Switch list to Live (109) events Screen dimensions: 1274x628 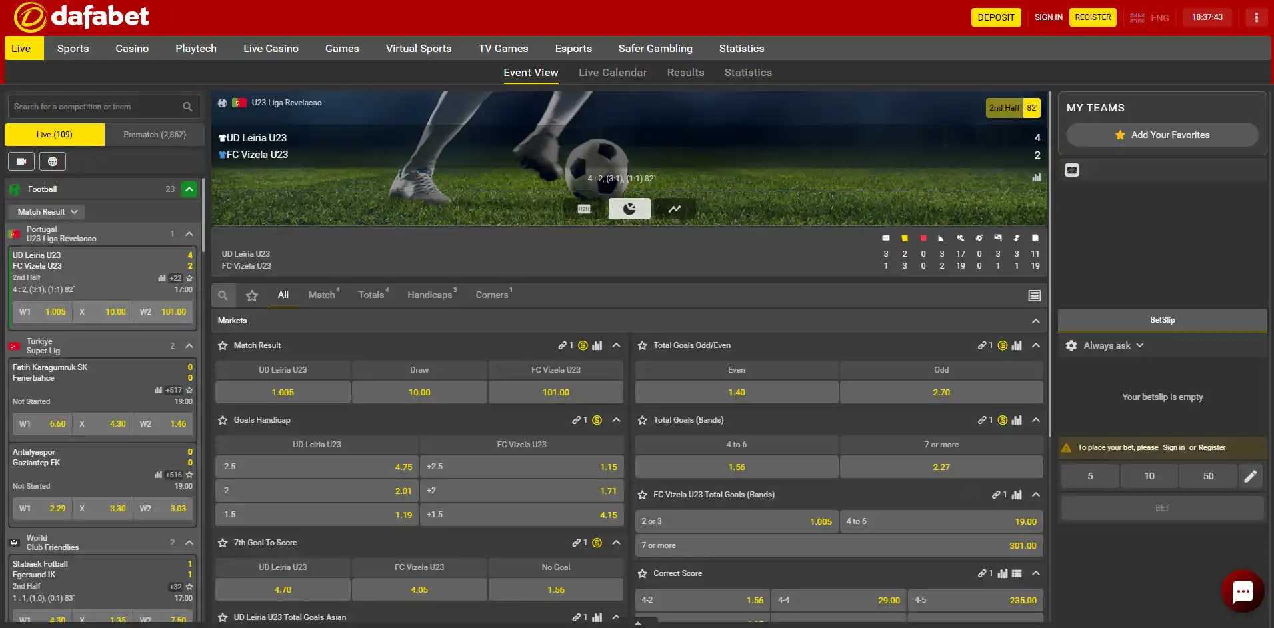[55, 135]
